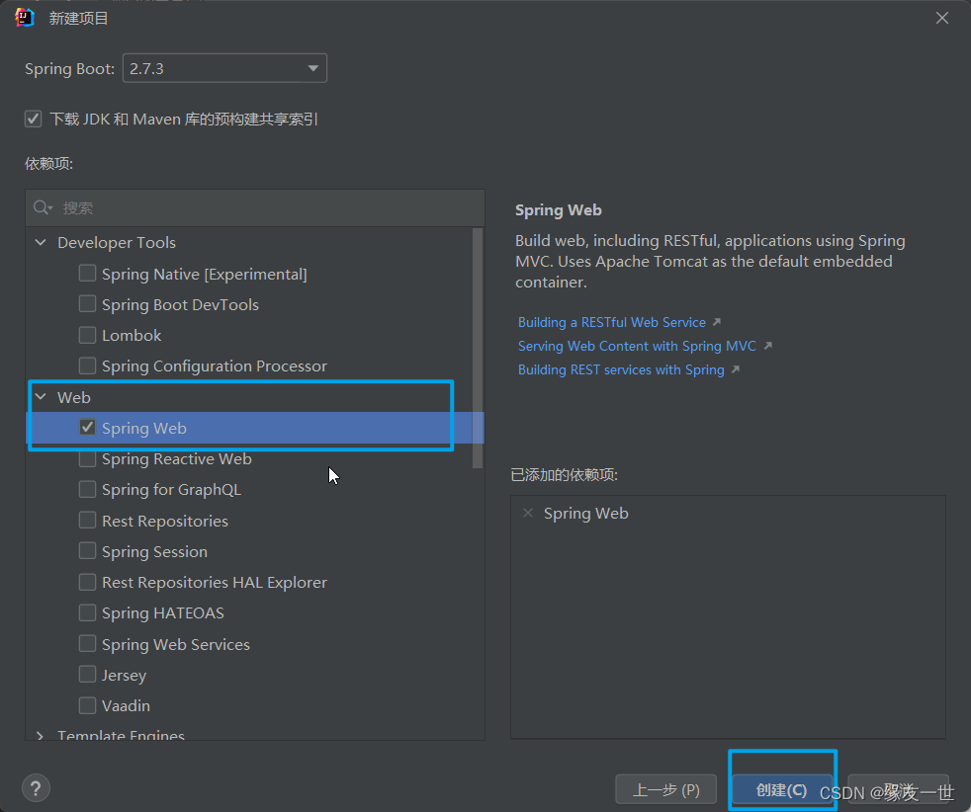Enable Spring for GraphQL
971x812 pixels.
(x=87, y=490)
